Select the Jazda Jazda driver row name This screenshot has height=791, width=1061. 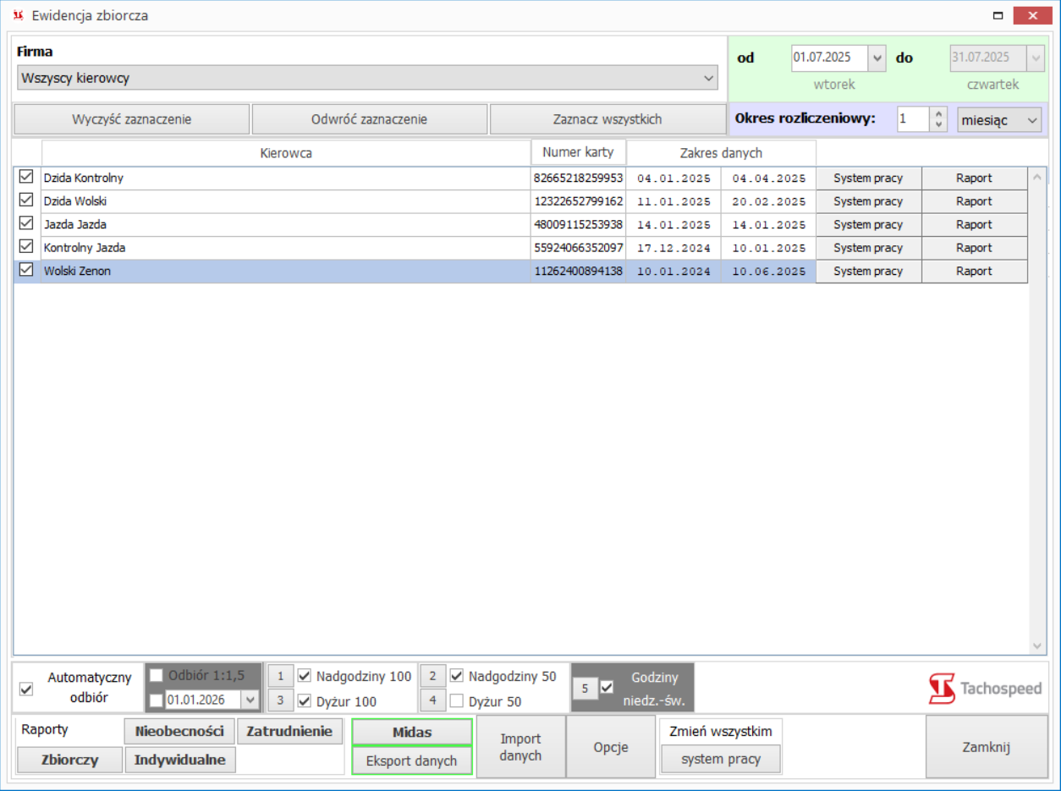[75, 225]
